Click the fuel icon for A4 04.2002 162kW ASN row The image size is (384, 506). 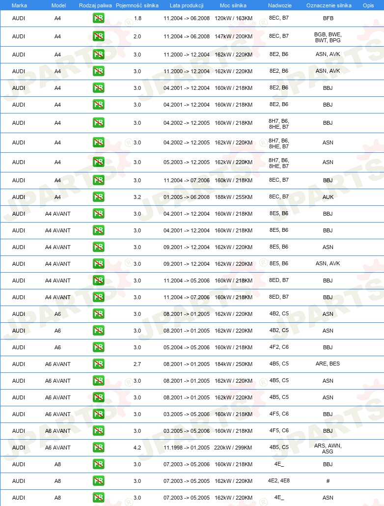98,142
